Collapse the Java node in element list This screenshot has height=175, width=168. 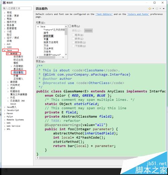(38, 27)
